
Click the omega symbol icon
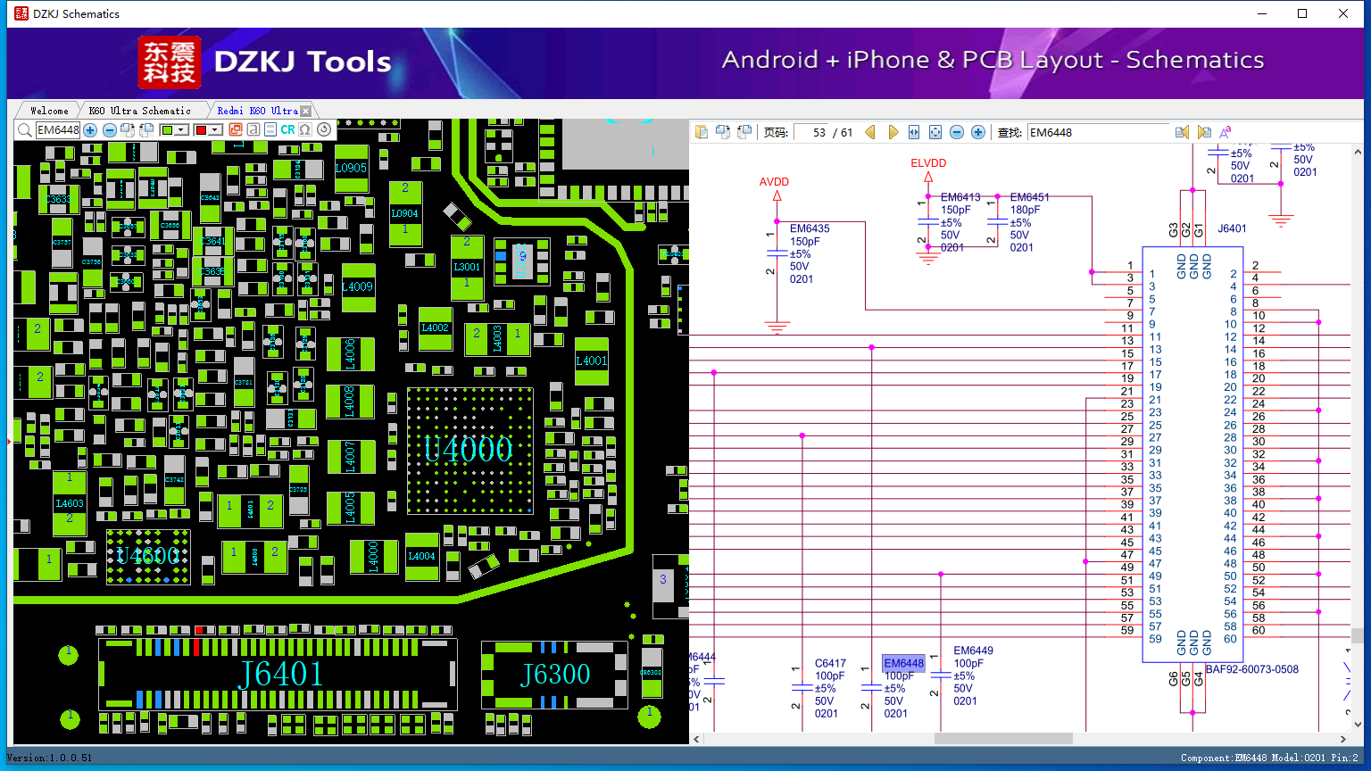305,130
